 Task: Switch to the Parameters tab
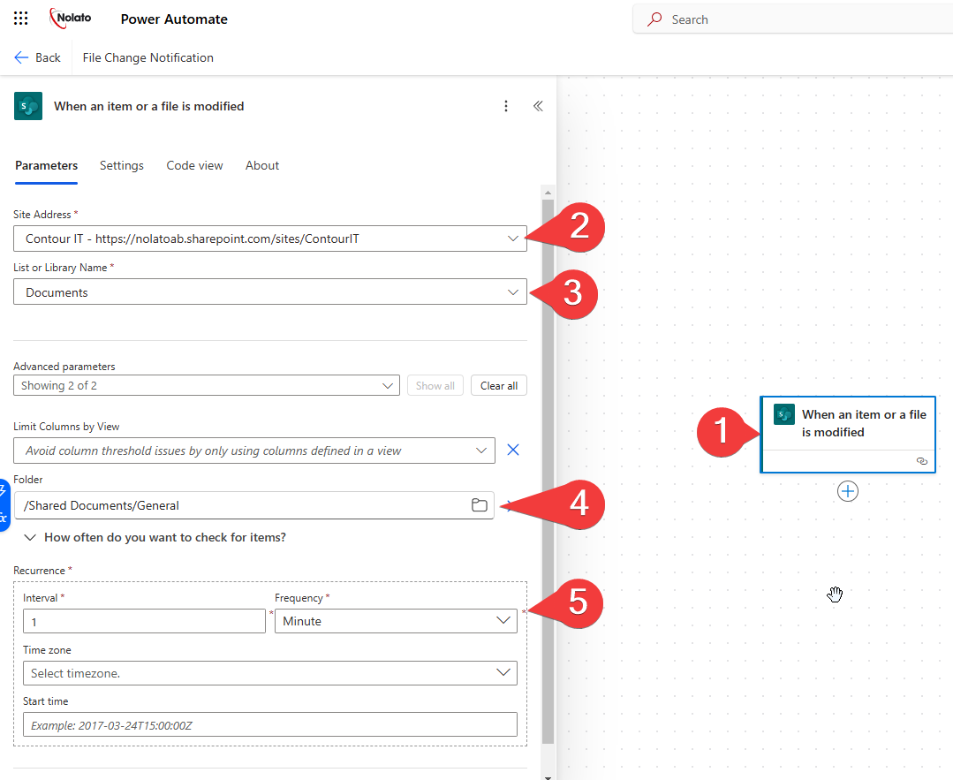point(46,165)
